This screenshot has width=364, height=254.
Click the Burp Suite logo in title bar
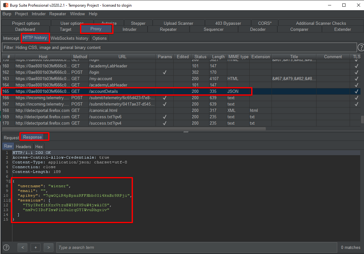tap(5, 5)
